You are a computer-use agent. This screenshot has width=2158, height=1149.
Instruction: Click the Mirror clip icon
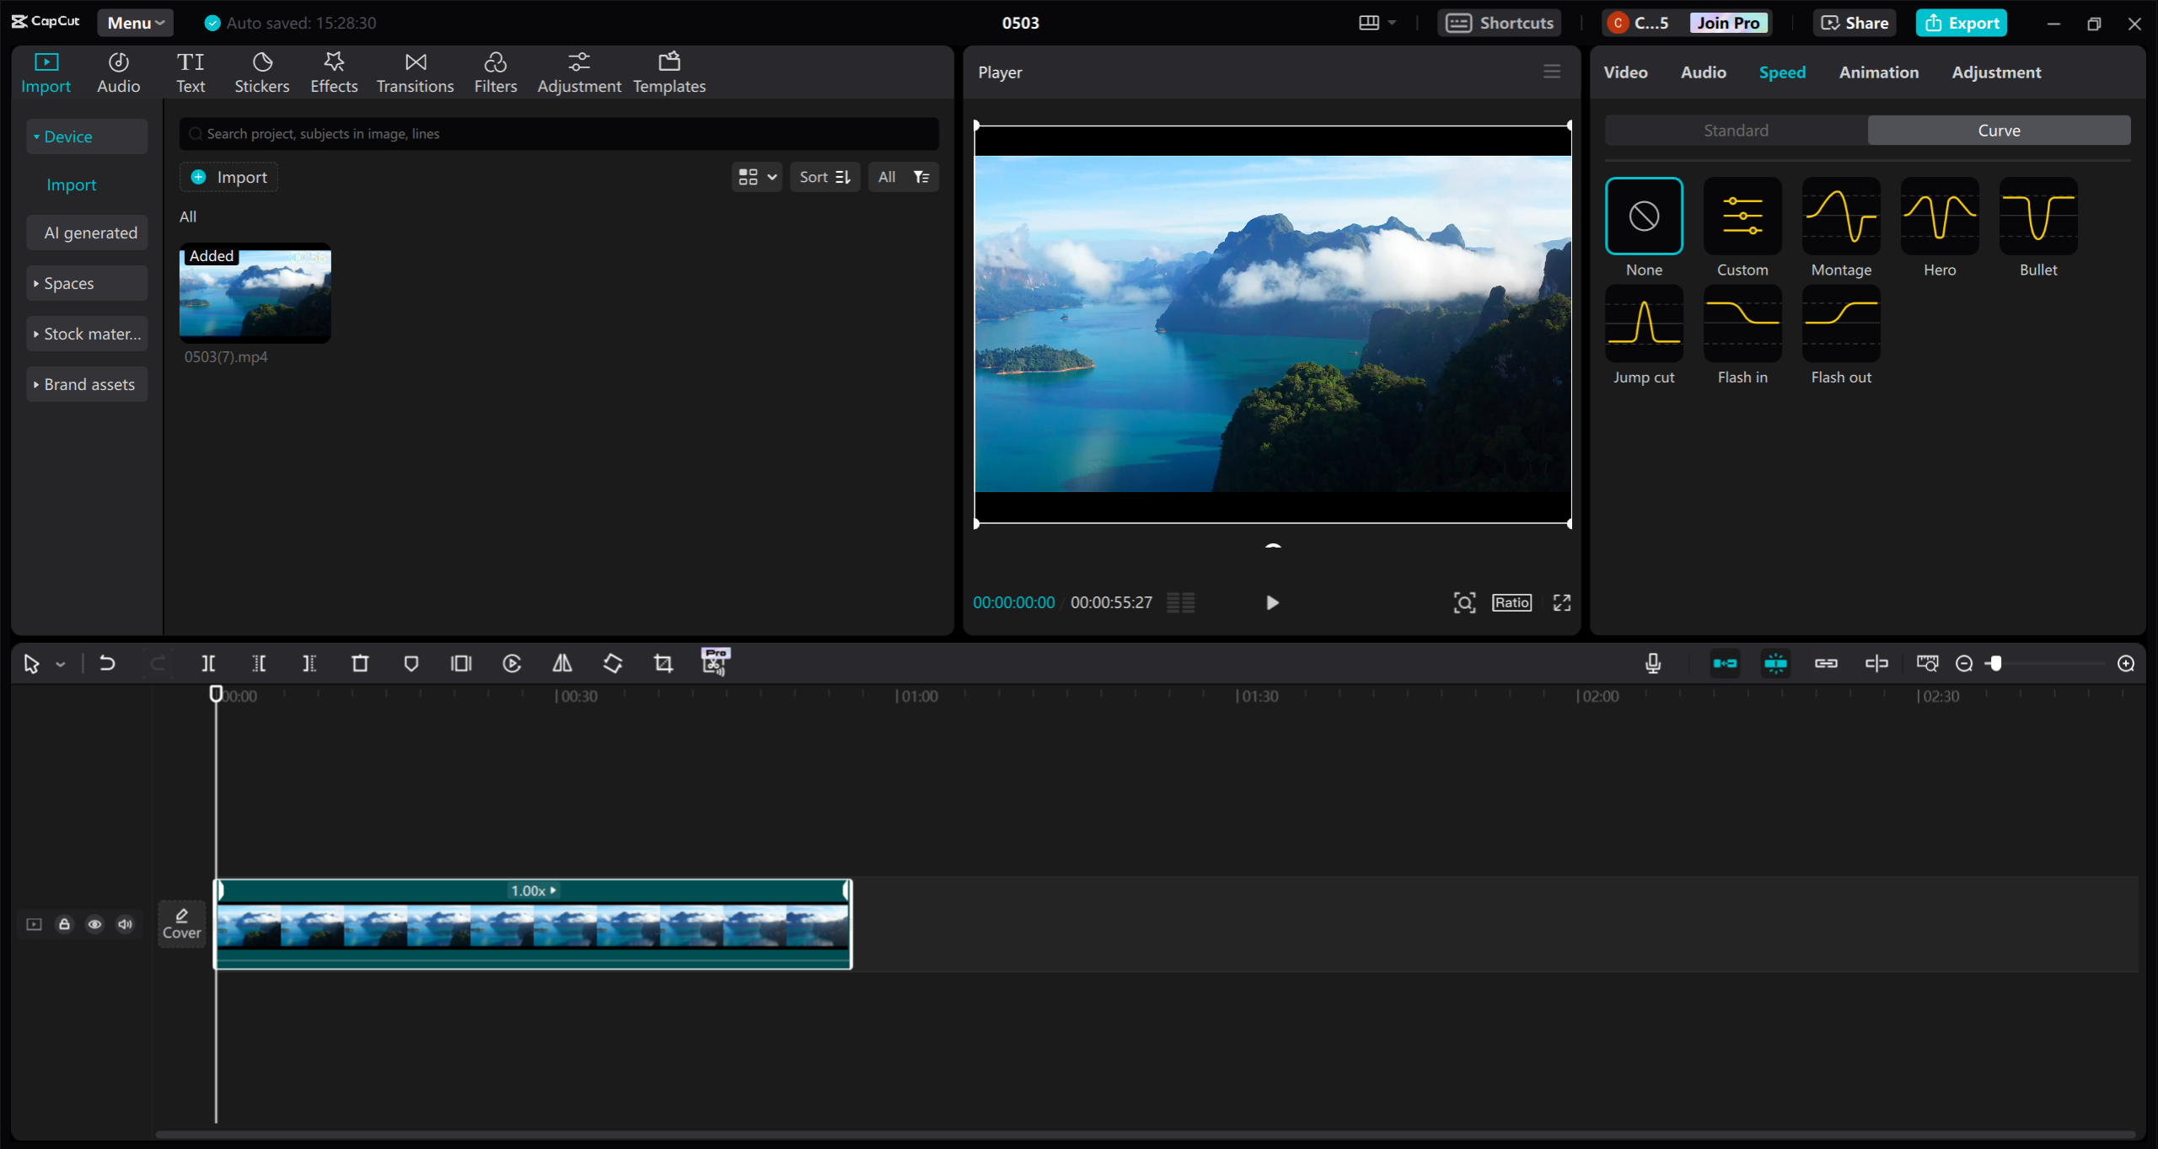[x=562, y=663]
